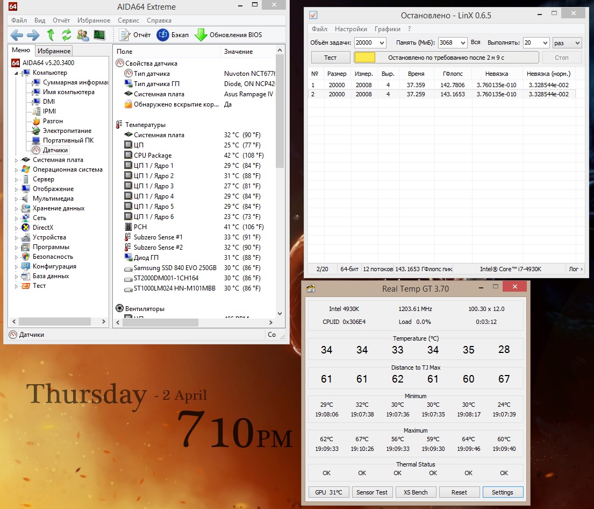Click the Свойства датчика sensor icon
The width and height of the screenshot is (594, 509).
pyautogui.click(x=120, y=63)
